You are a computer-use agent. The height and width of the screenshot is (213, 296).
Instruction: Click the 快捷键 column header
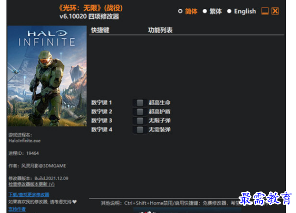(100, 30)
